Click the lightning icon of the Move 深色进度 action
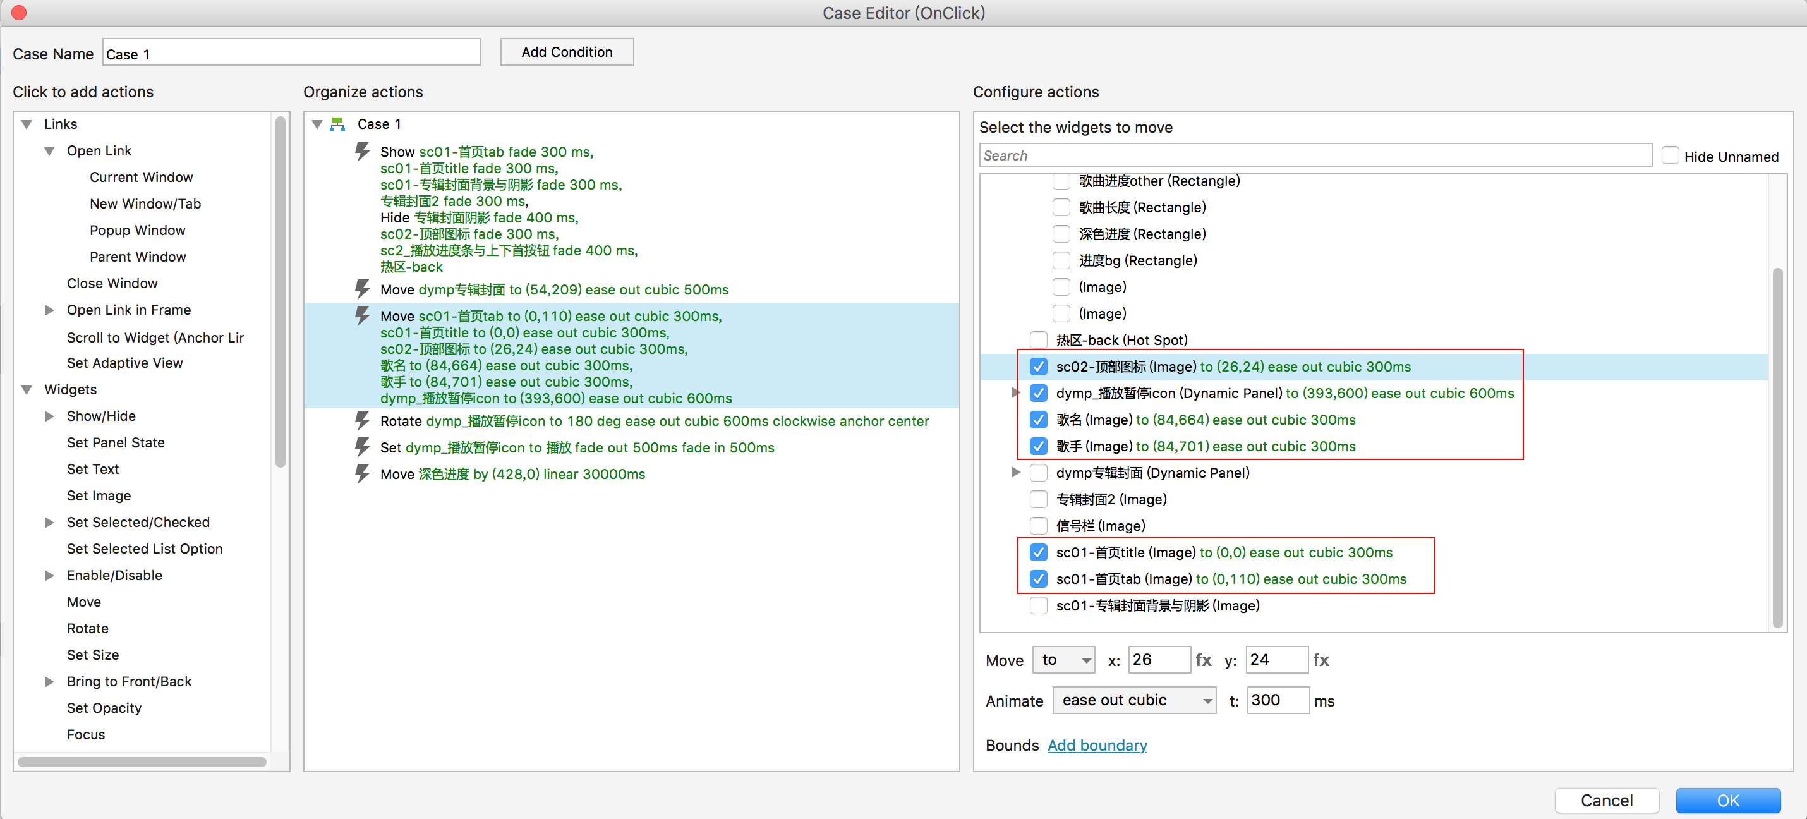 click(x=362, y=474)
